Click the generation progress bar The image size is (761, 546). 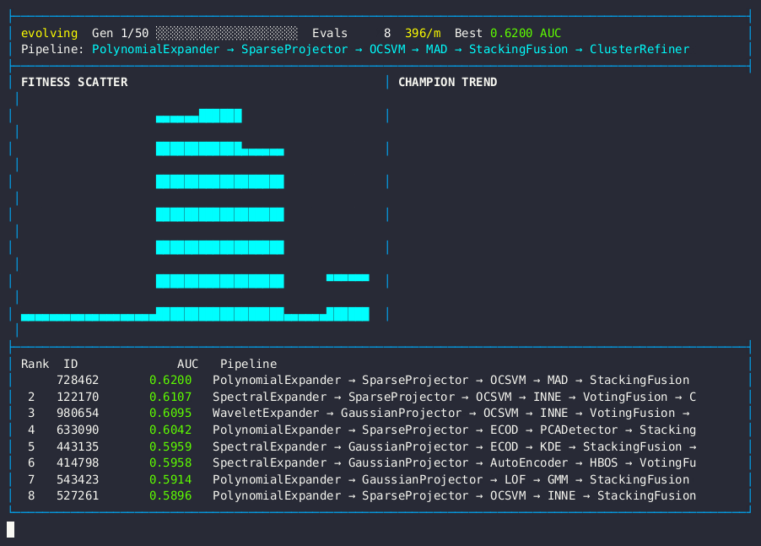(x=227, y=33)
